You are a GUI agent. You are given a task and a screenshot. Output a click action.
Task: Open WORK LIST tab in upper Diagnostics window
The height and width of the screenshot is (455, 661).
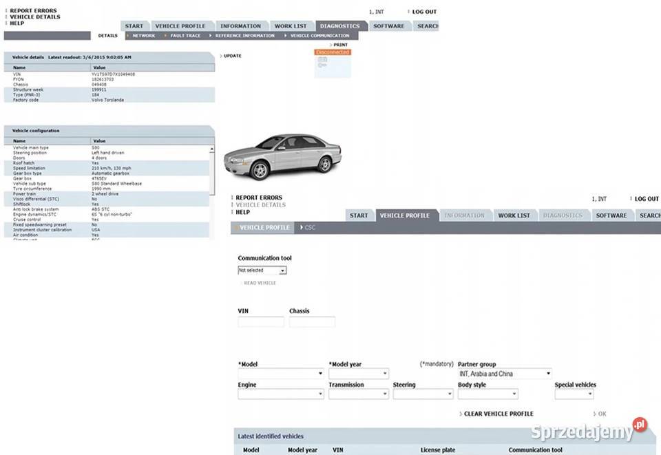[x=291, y=26]
